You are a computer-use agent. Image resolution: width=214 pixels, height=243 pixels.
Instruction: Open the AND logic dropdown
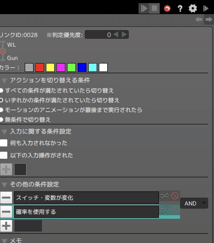194,203
